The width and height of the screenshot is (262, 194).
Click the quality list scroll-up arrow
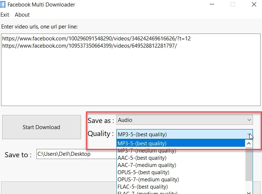[x=249, y=143]
